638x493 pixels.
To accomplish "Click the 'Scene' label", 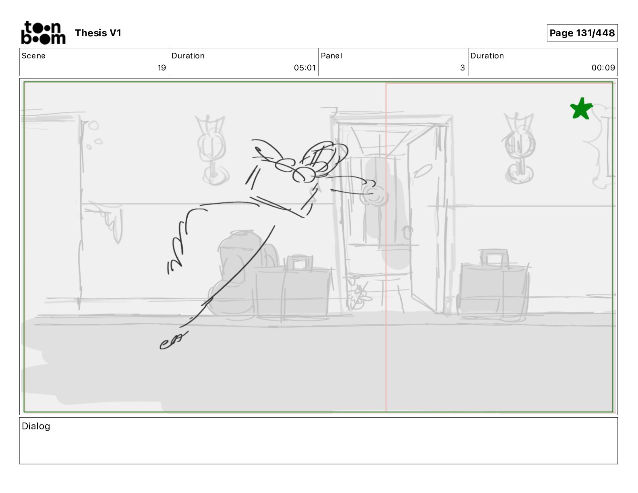I will pos(33,56).
